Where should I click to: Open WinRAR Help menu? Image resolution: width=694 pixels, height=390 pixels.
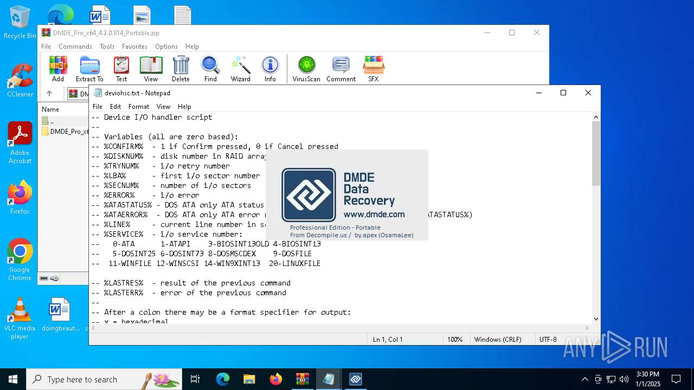(192, 47)
